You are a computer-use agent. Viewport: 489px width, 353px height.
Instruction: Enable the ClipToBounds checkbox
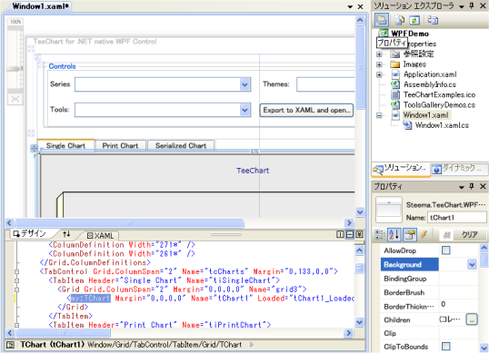coord(446,346)
